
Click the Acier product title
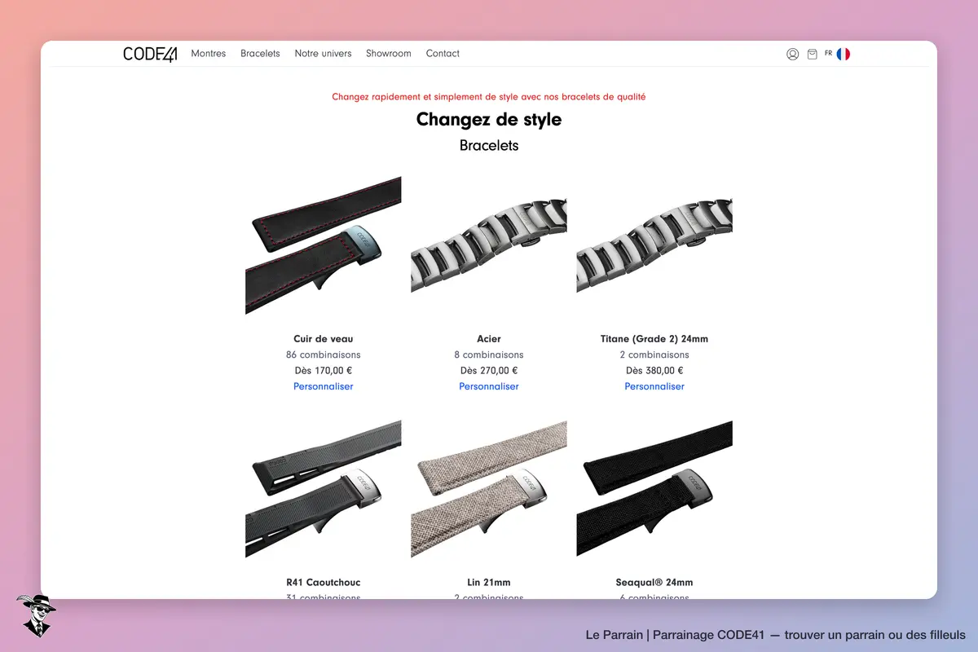[489, 339]
